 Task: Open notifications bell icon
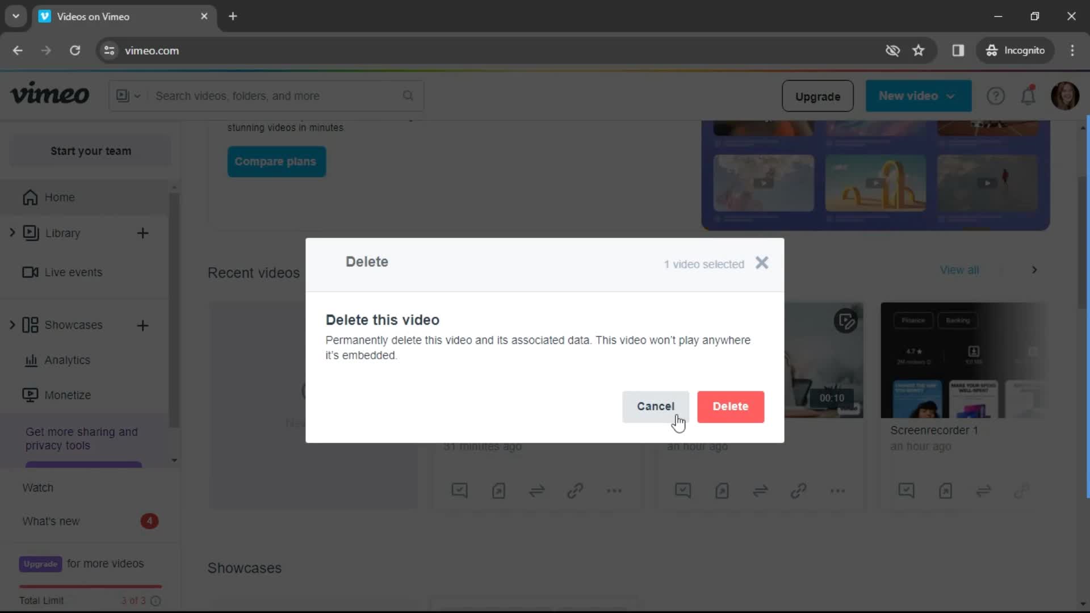(x=1029, y=96)
